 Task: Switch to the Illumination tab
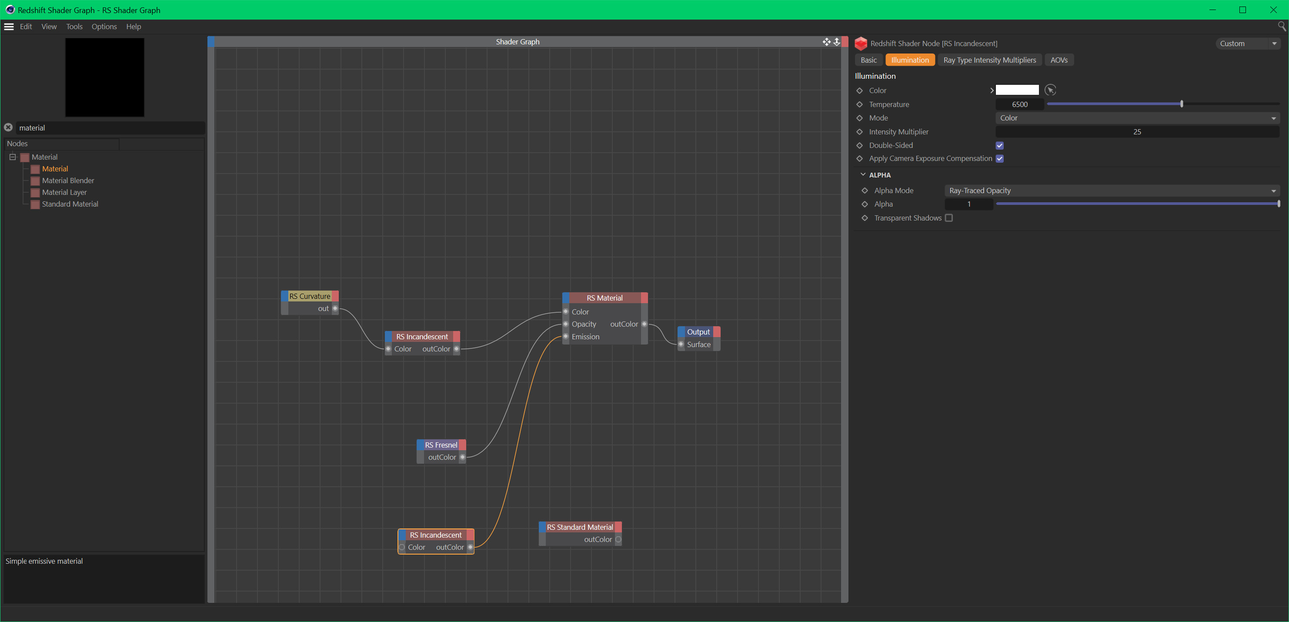910,60
